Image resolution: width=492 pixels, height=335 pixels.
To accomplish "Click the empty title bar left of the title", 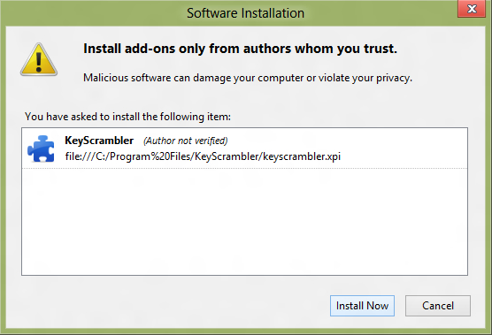I will (94, 13).
